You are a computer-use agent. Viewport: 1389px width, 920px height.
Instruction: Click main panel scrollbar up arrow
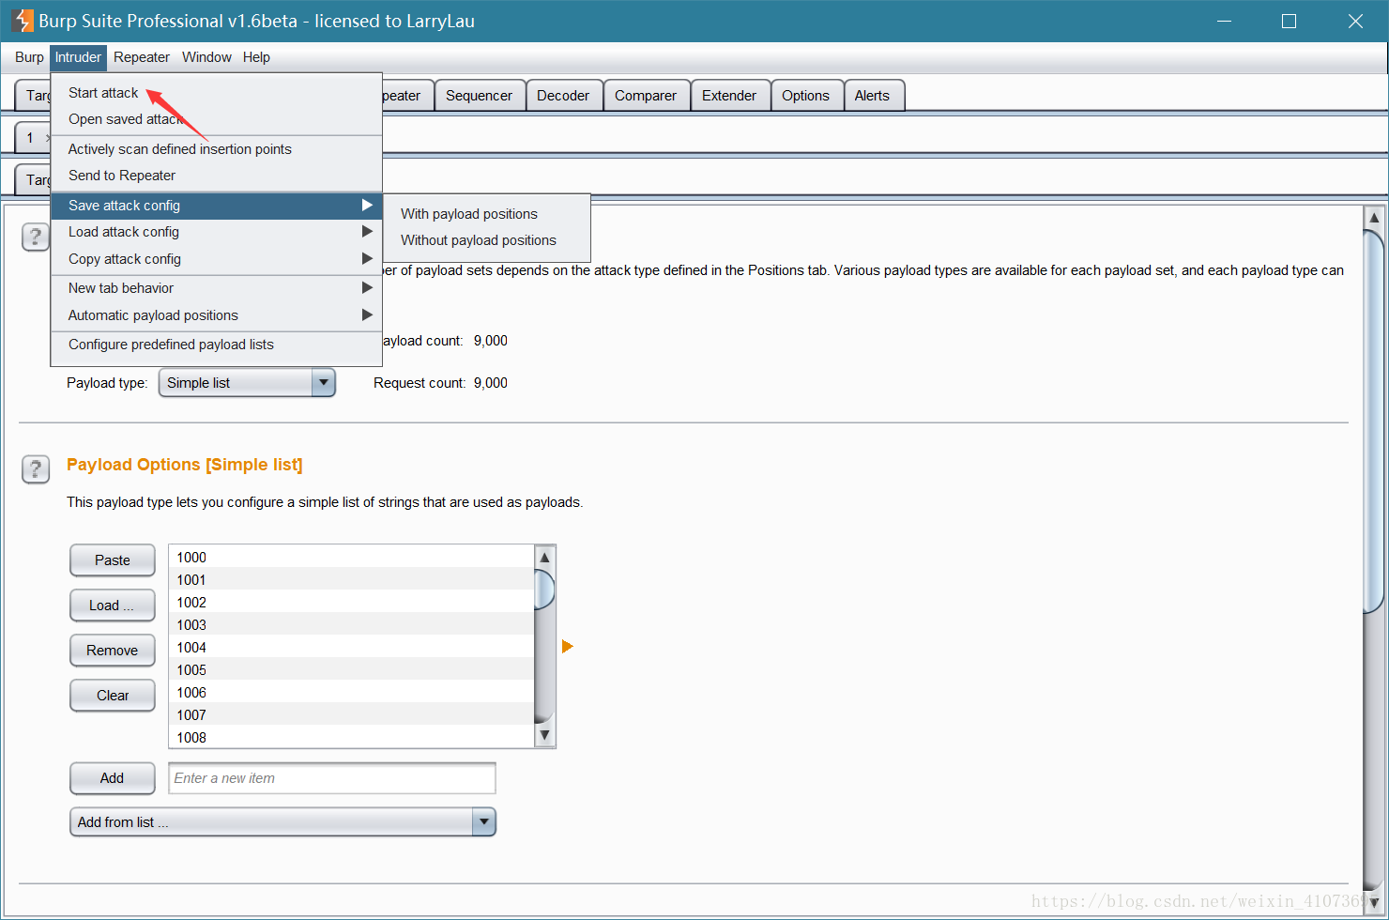(1374, 217)
